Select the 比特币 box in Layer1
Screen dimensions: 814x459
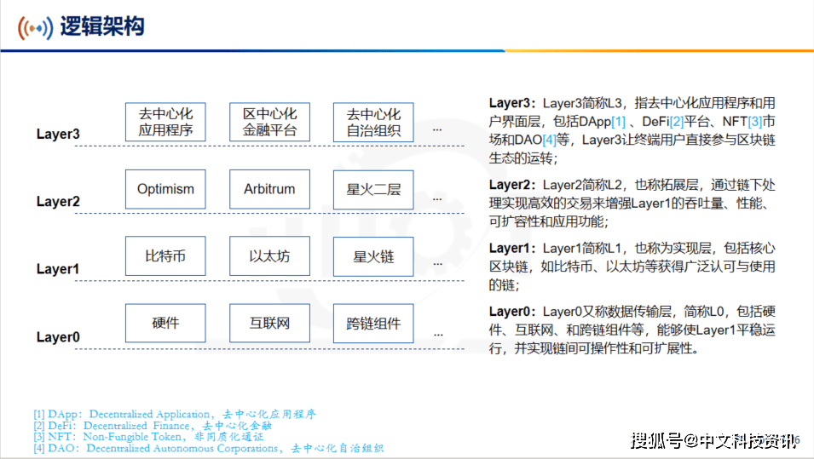pyautogui.click(x=165, y=256)
